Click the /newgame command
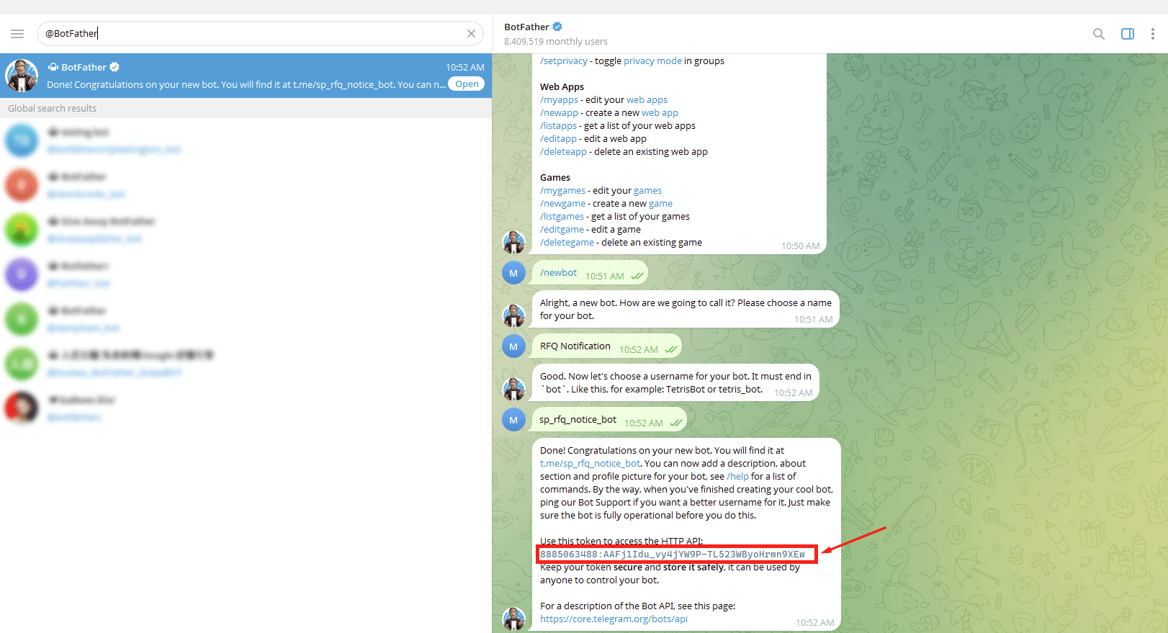This screenshot has height=633, width=1168. coord(562,204)
